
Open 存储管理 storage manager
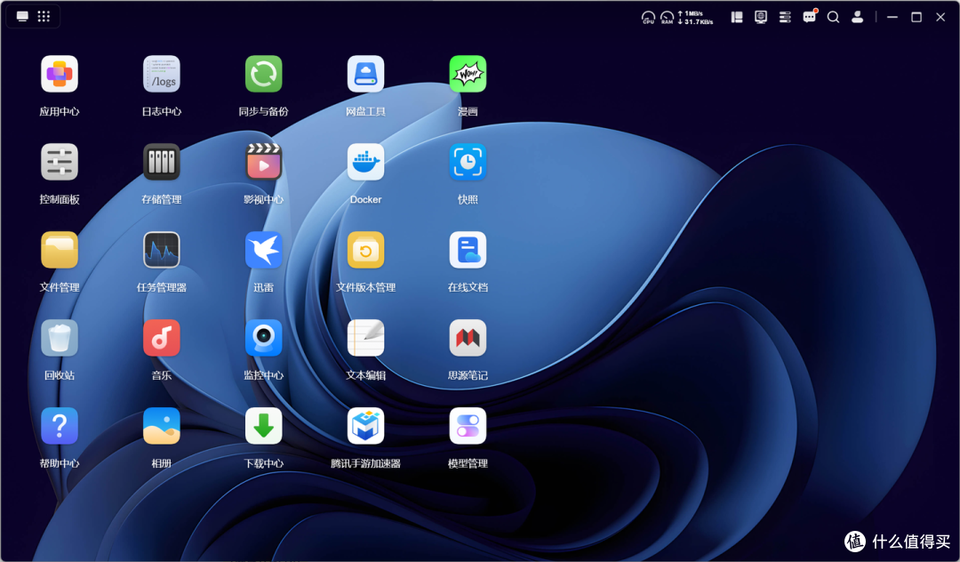(x=162, y=162)
